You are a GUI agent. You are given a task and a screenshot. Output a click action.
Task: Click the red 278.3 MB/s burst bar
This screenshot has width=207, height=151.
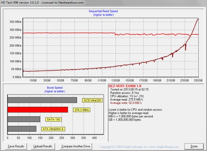pos(38,110)
